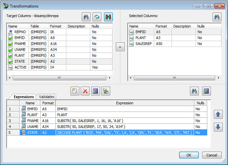
Task: Move expression down with blue down arrow
Action: 218,127
